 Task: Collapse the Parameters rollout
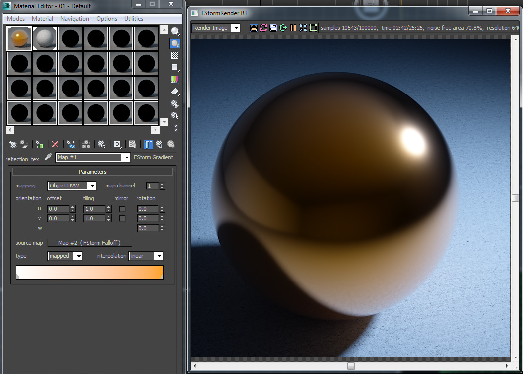click(x=92, y=172)
